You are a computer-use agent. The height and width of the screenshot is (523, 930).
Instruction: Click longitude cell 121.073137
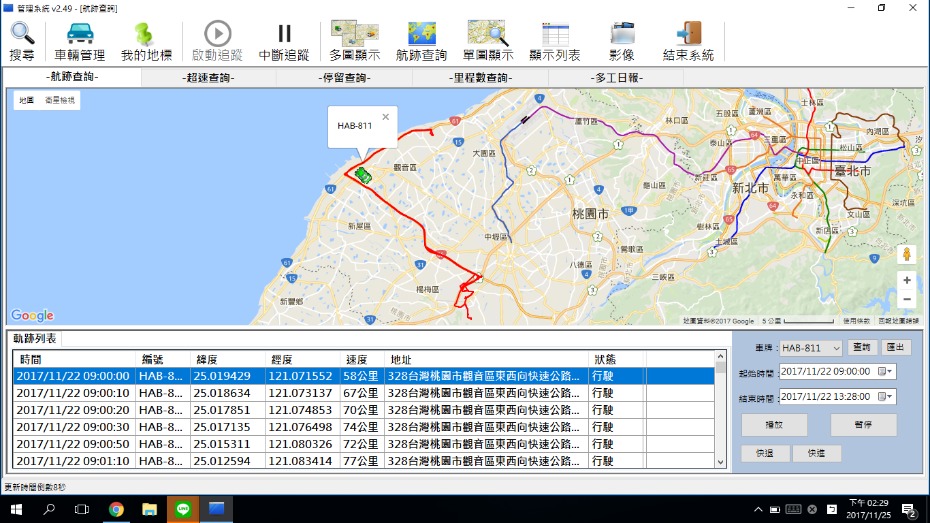pos(300,393)
